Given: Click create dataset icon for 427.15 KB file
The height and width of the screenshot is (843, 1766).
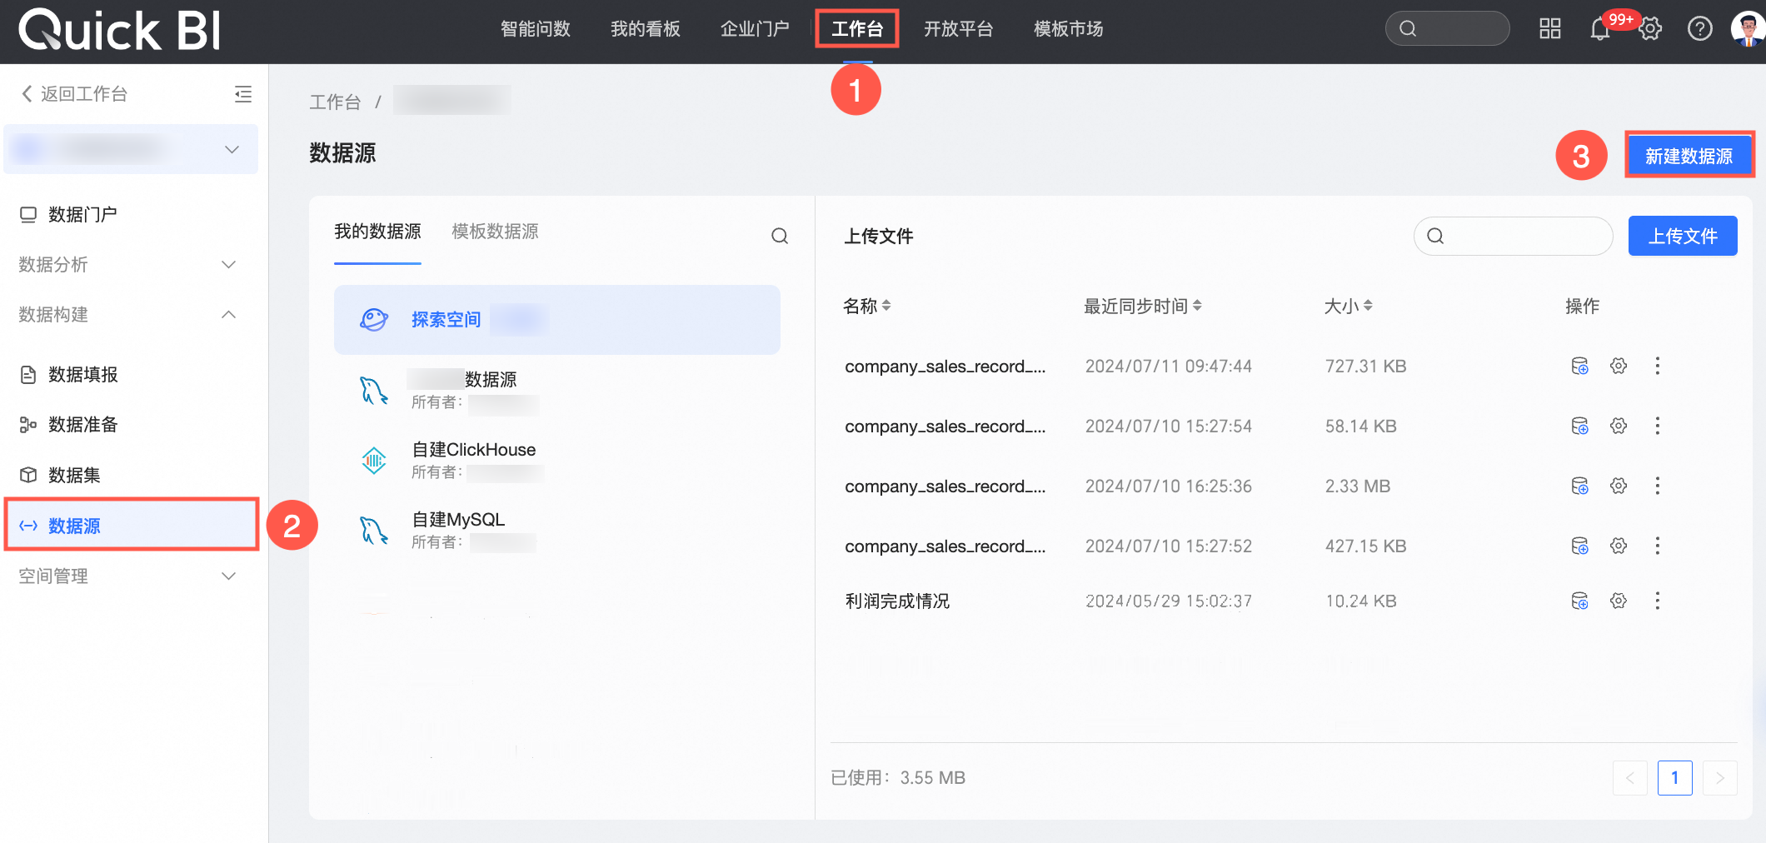Looking at the screenshot, I should (x=1579, y=546).
